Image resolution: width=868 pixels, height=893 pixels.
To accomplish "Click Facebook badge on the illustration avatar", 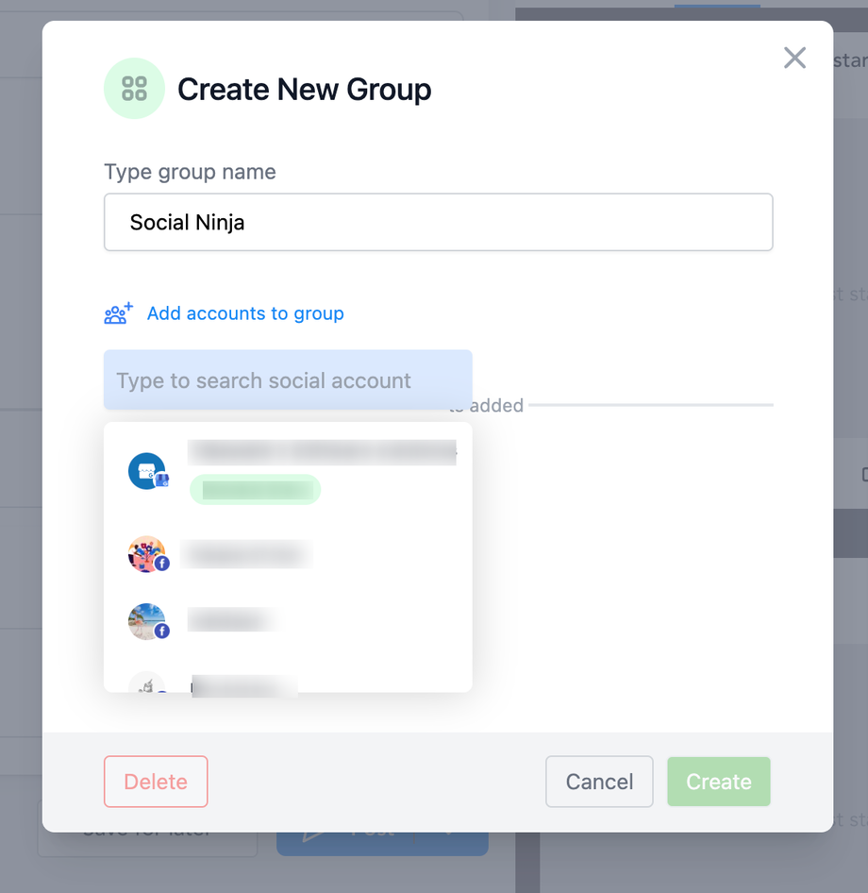I will click(x=162, y=564).
